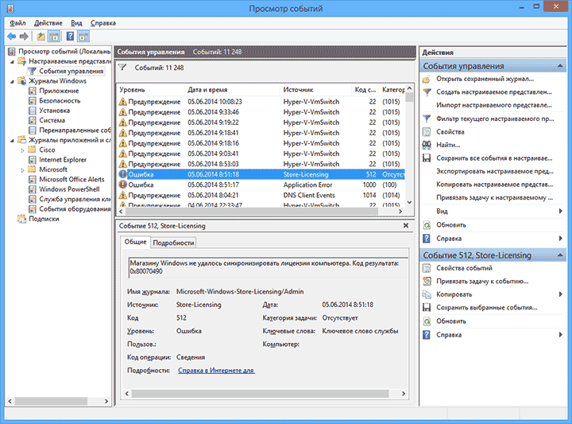
Task: Click tree pane horizontal scrollbar right arrow
Action: (106, 401)
